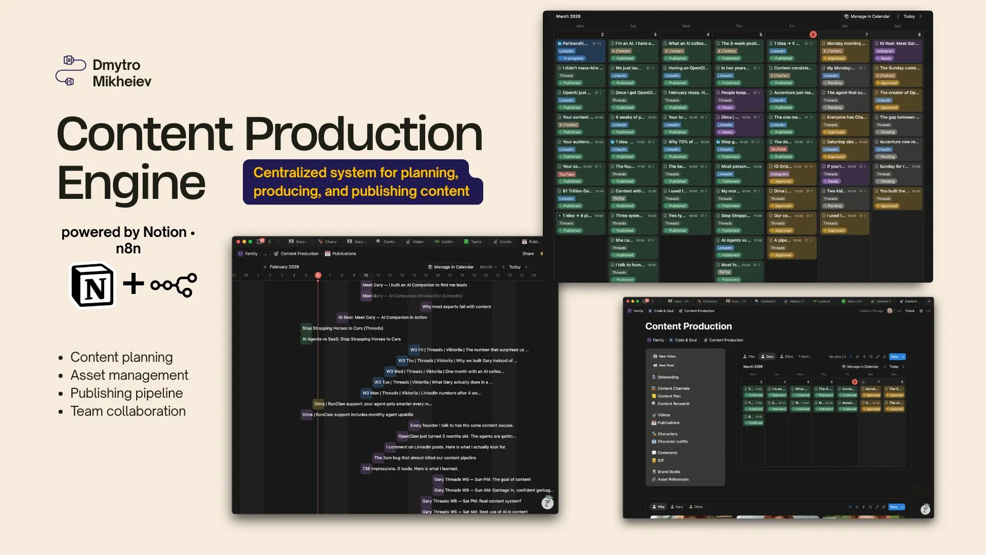Expand double-chevron beside February 2026
The height and width of the screenshot is (555, 986).
pos(265,267)
